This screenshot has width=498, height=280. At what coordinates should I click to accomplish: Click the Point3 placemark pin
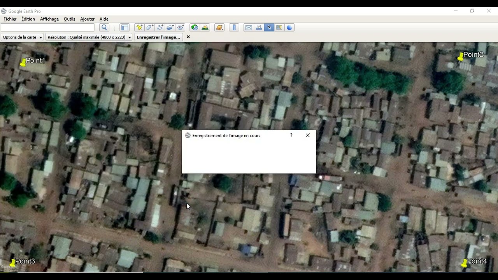click(x=12, y=263)
